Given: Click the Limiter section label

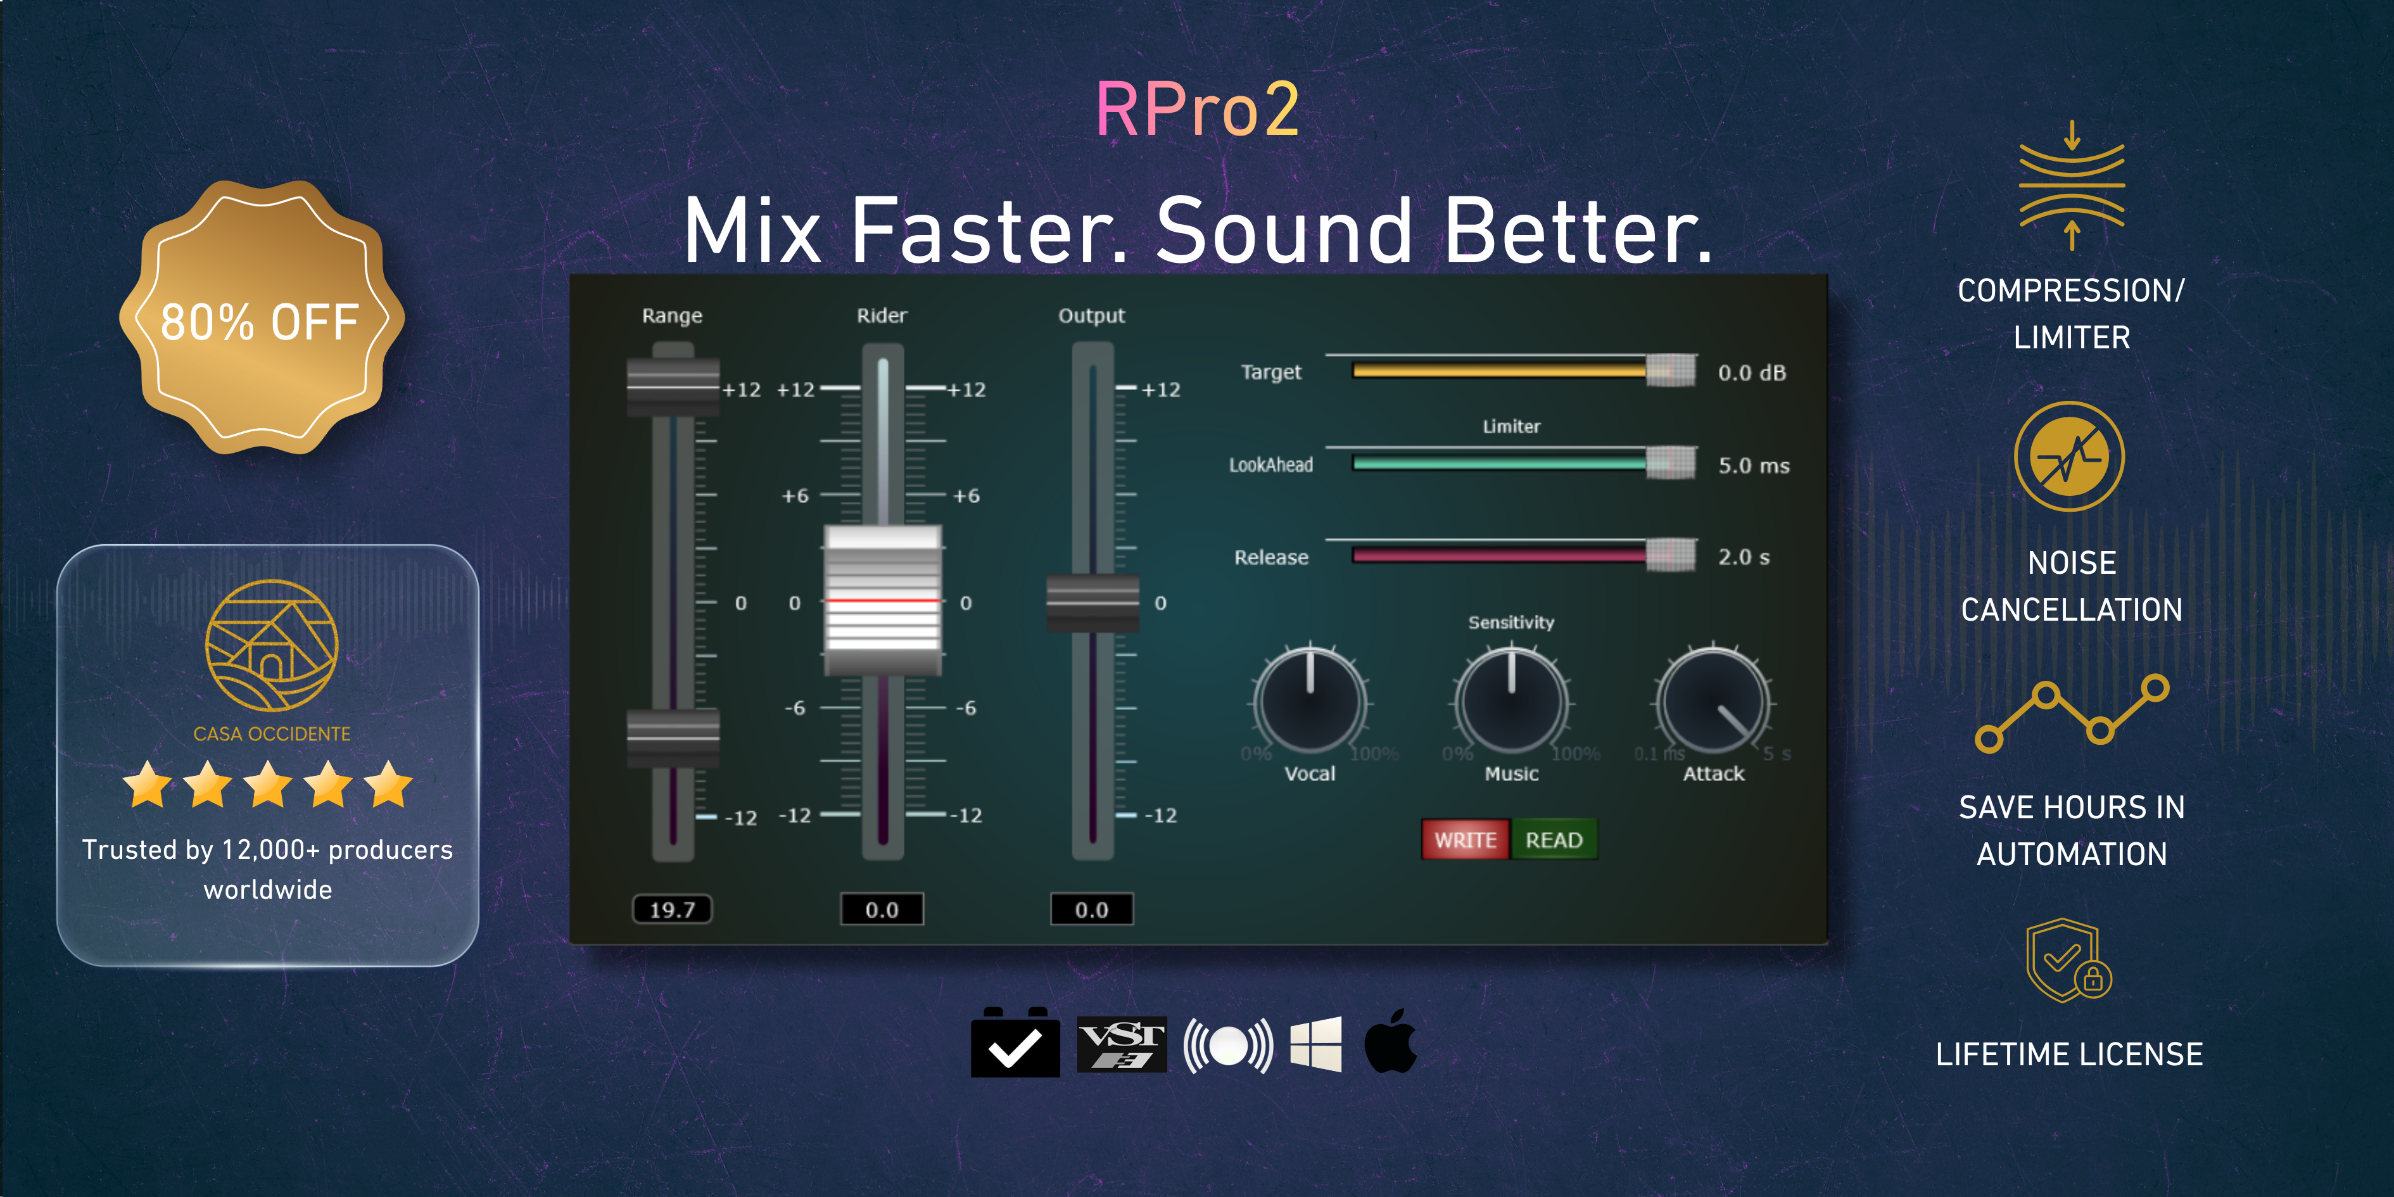Looking at the screenshot, I should 1511,426.
